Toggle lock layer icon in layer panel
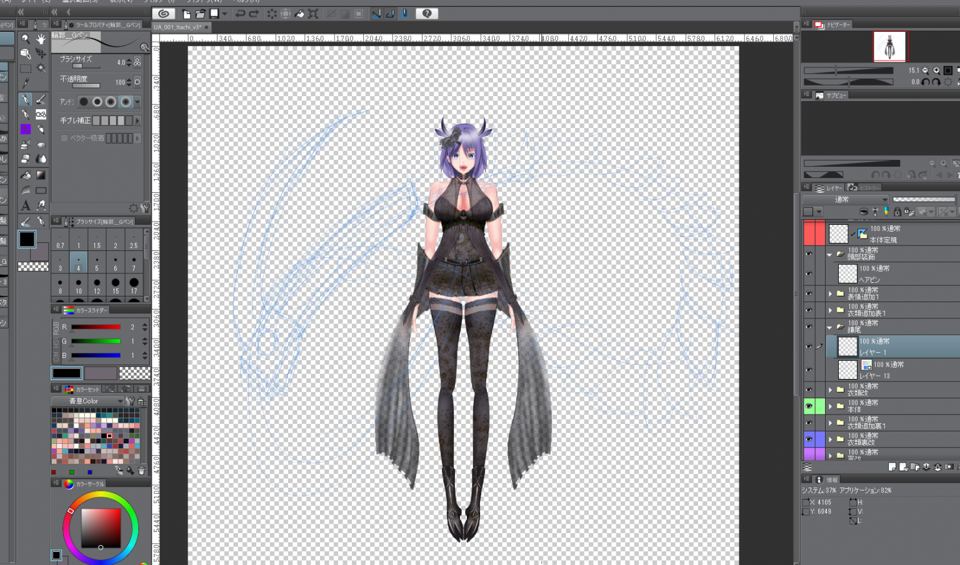Screen dimensions: 960x565 pos(897,212)
